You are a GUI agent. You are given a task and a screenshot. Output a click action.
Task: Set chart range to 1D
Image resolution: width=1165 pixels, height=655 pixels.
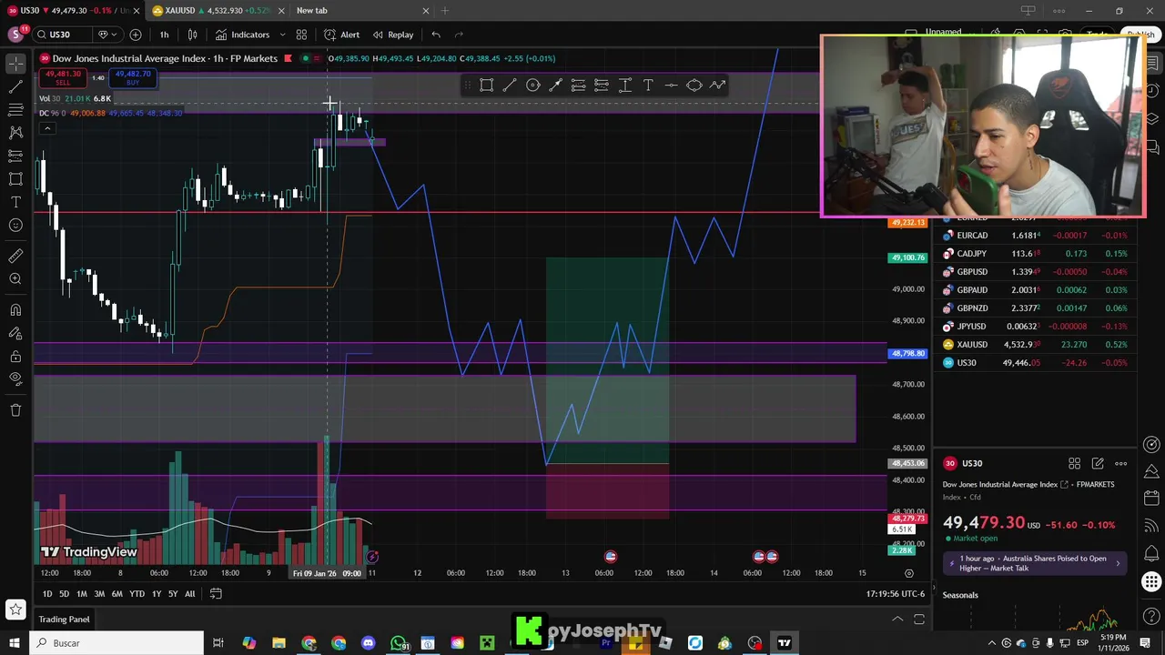pos(47,594)
